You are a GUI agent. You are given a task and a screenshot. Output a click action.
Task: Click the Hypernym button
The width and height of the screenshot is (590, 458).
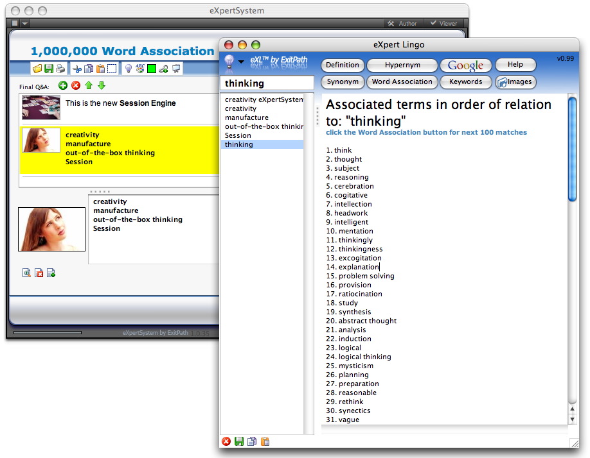tap(402, 65)
